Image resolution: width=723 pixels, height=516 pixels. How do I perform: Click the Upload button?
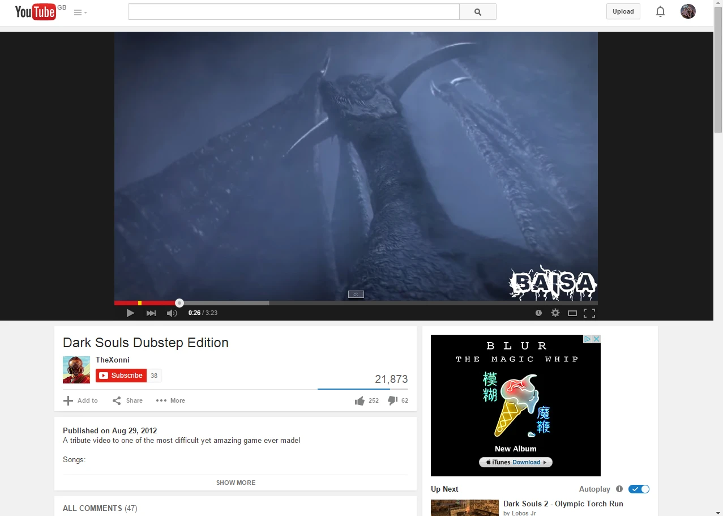coord(623,11)
